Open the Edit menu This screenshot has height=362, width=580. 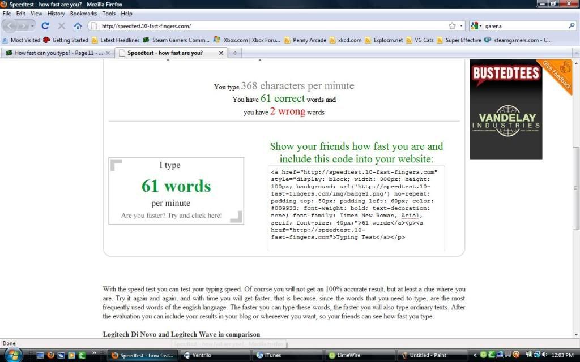(21, 14)
